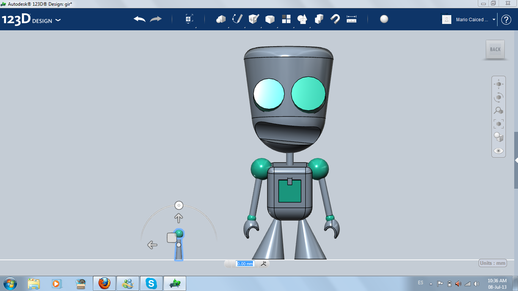Click the reorient axis icon beside distance field
The image size is (518, 291).
[264, 264]
